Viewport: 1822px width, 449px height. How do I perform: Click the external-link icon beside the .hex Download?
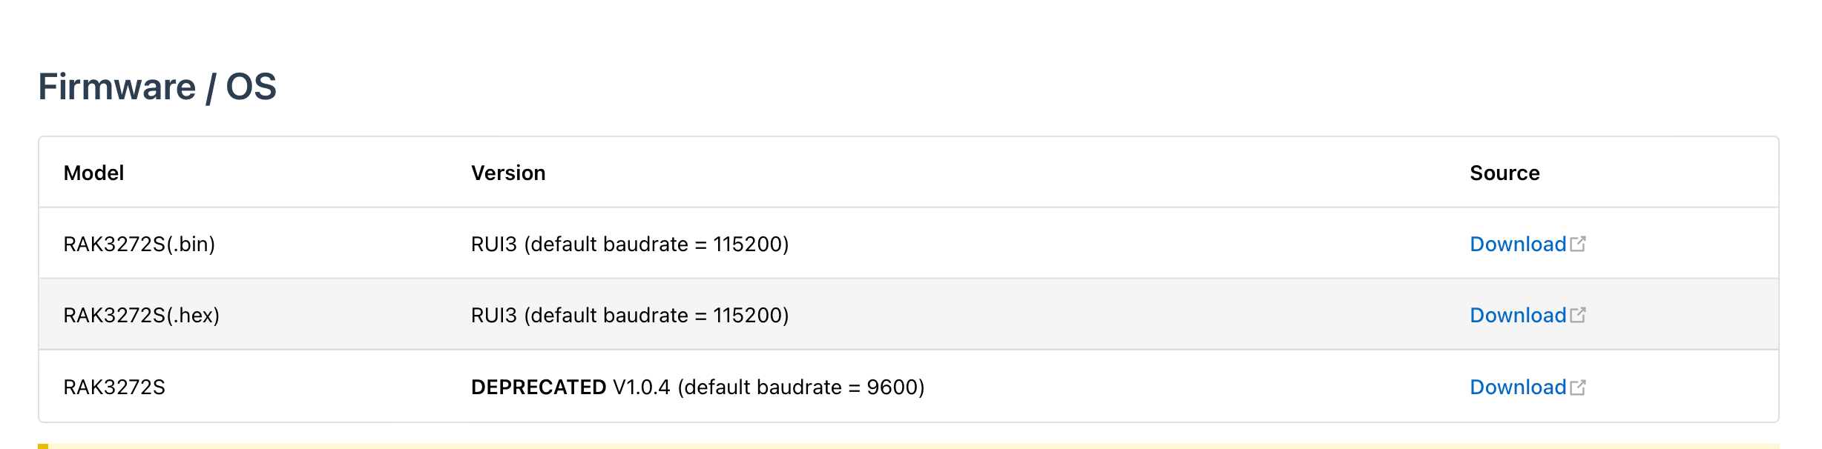coord(1578,315)
